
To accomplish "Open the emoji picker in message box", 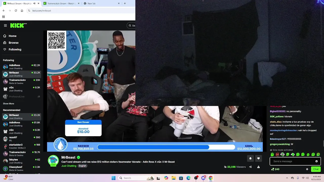I will pos(316,161).
